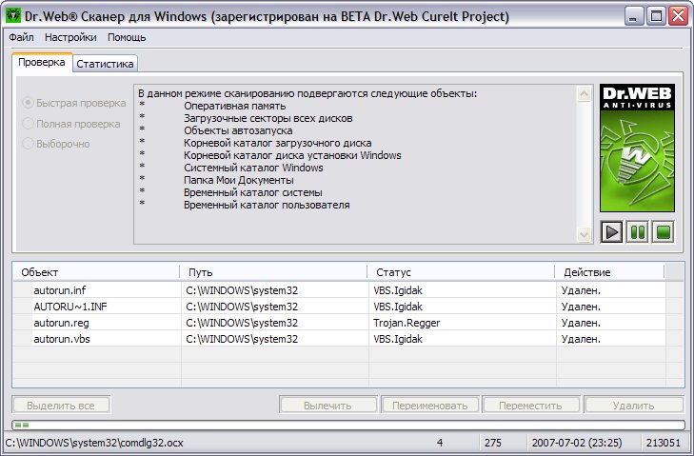
Task: Switch to the Проверка tab
Action: pos(42,62)
